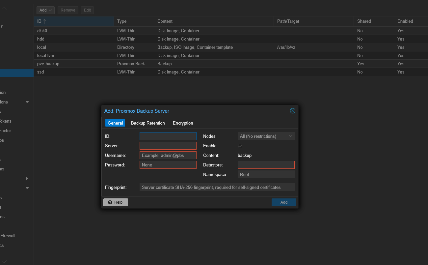Switch to Backup Retention tab
The image size is (428, 265).
148,123
